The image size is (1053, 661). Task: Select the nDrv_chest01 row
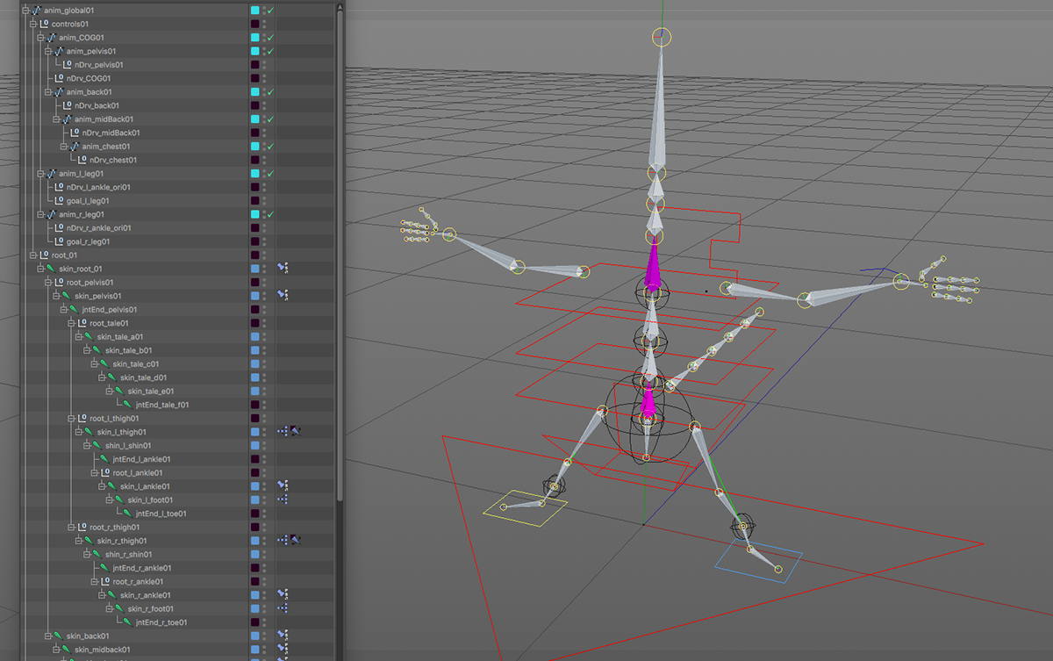113,160
